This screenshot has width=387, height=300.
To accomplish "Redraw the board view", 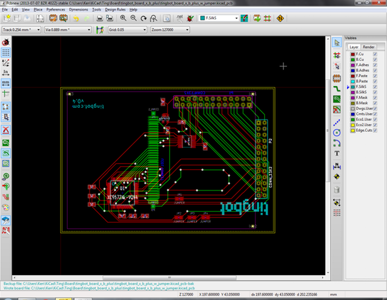I will tap(144, 18).
